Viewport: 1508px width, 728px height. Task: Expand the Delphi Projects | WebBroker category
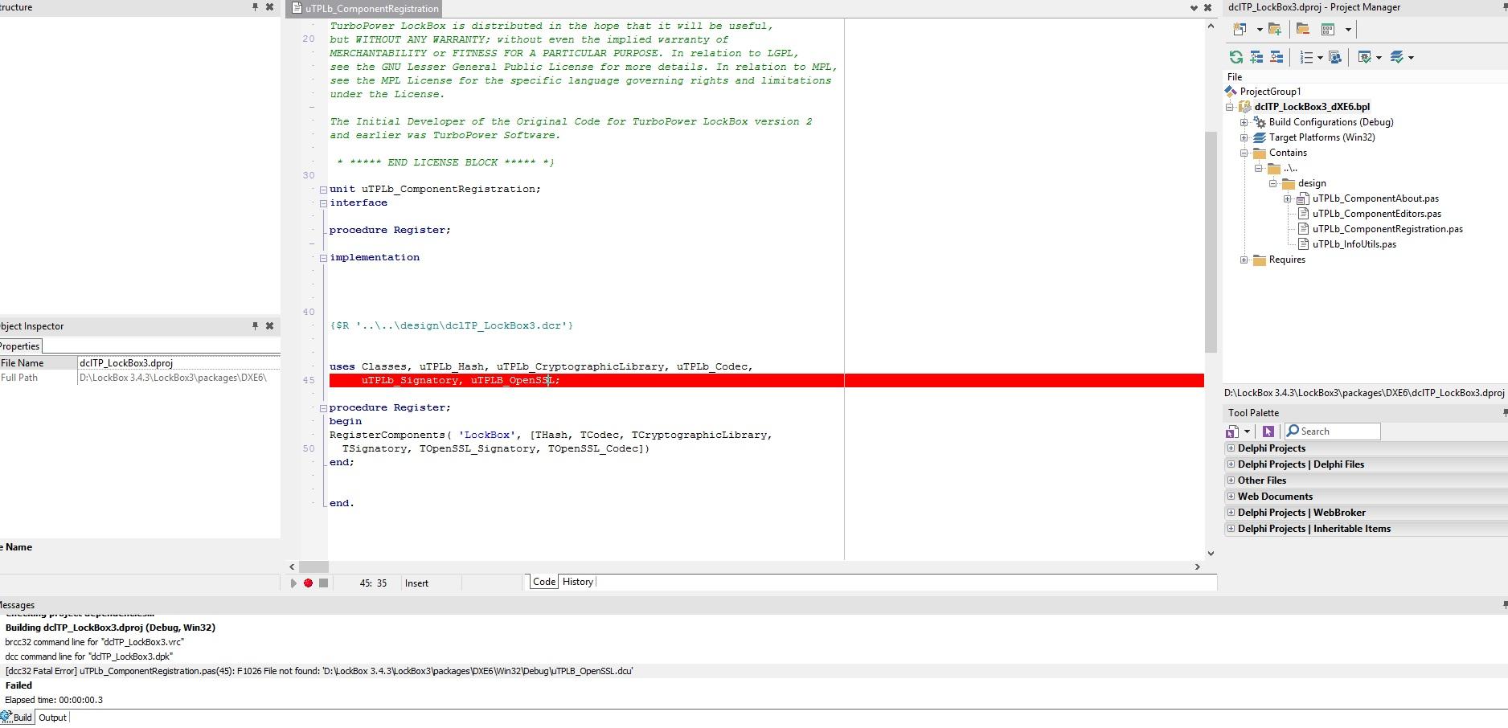1231,513
